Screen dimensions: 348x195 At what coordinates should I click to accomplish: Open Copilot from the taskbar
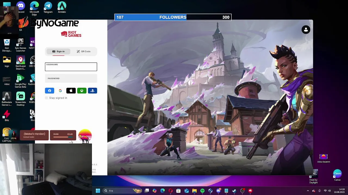point(154,191)
